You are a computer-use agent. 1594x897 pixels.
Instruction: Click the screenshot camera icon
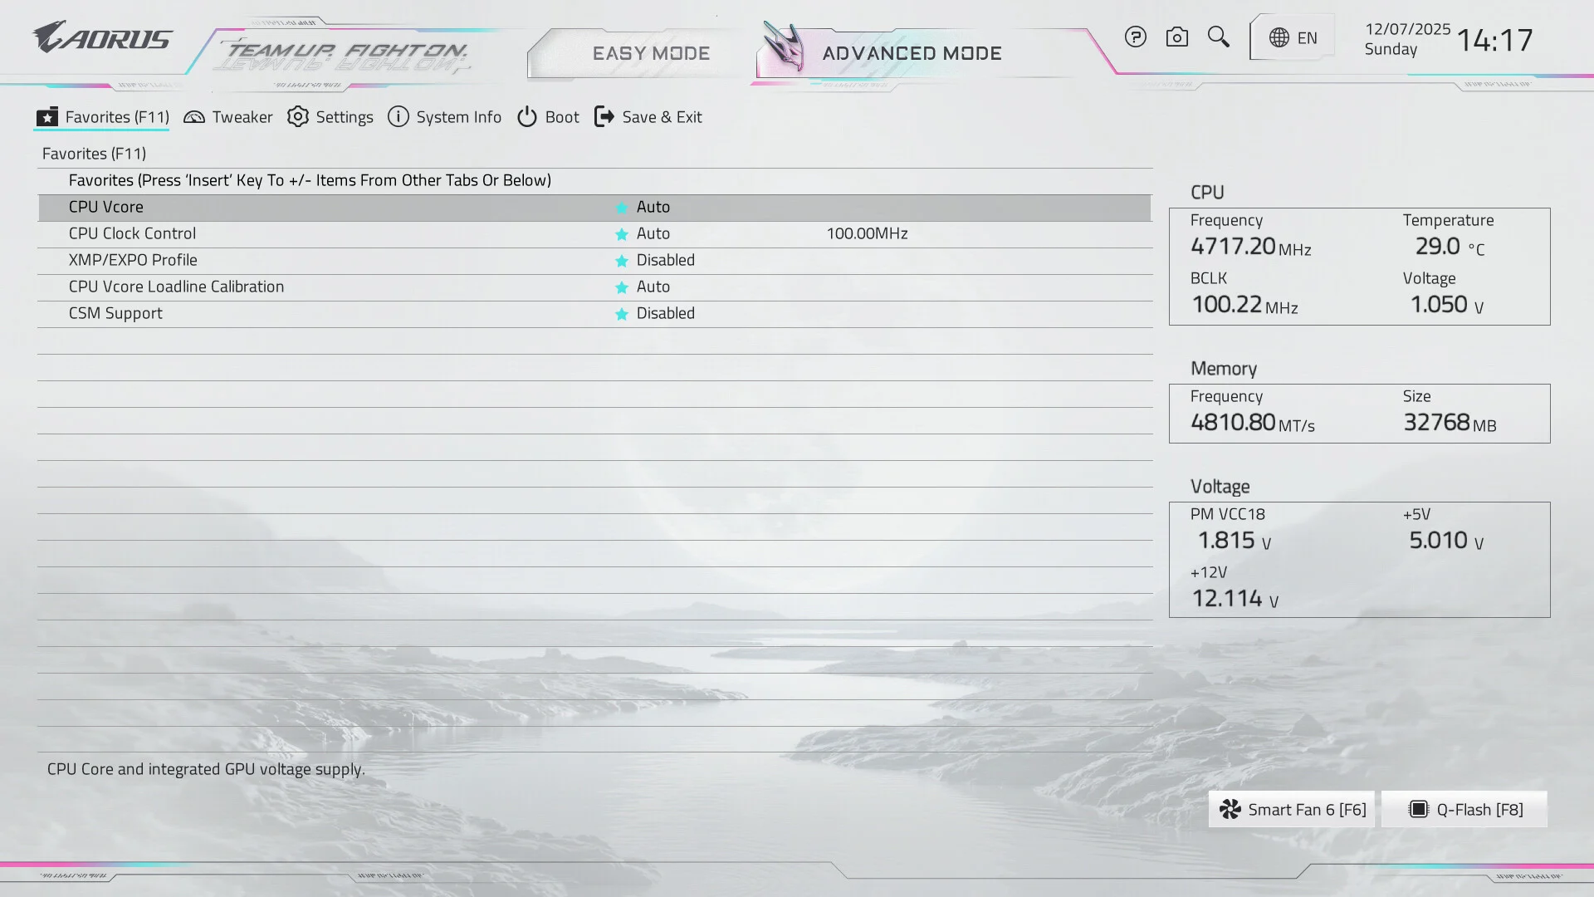click(x=1176, y=37)
